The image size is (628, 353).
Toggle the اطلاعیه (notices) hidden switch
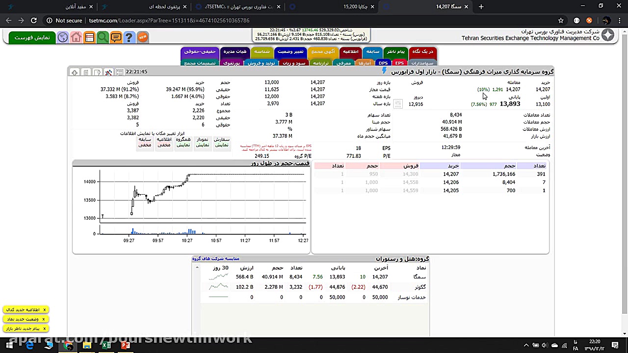click(x=164, y=142)
